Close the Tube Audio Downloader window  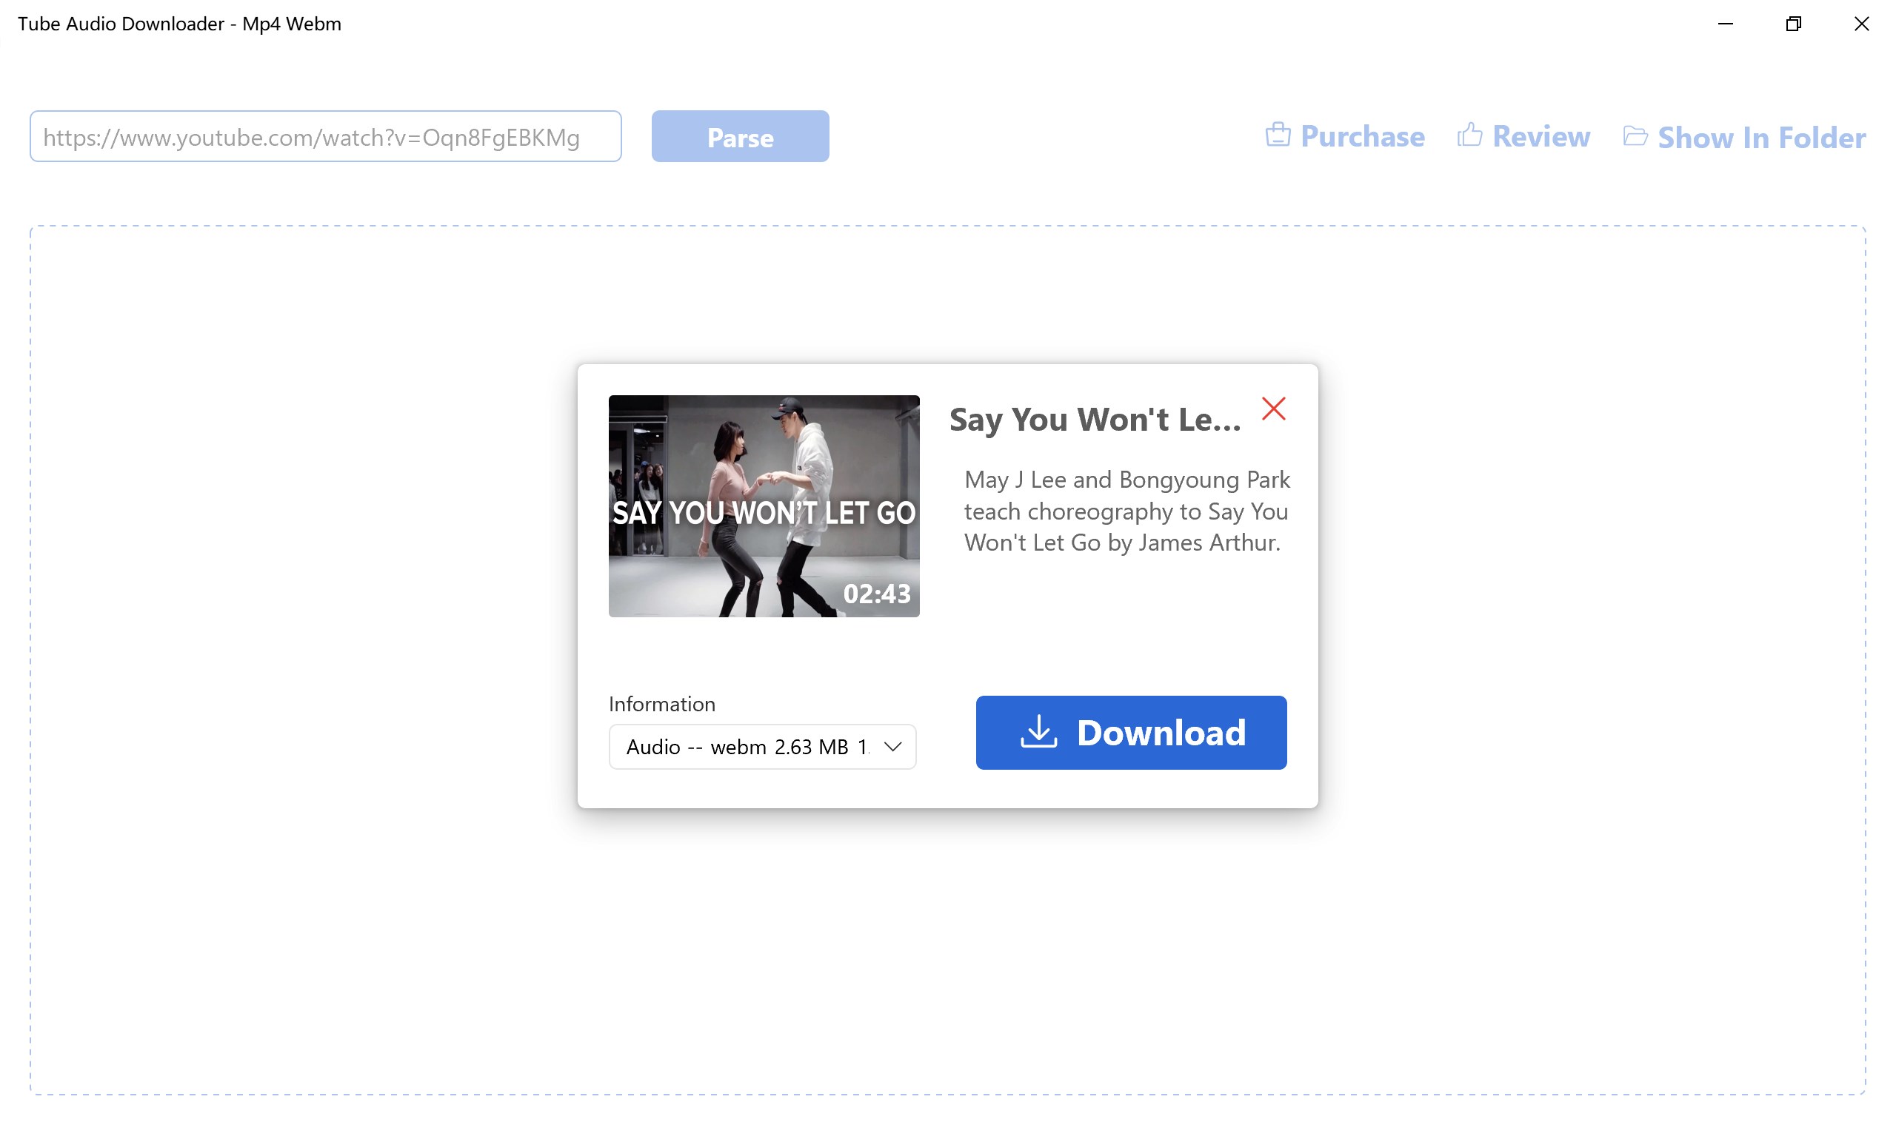point(1861,24)
